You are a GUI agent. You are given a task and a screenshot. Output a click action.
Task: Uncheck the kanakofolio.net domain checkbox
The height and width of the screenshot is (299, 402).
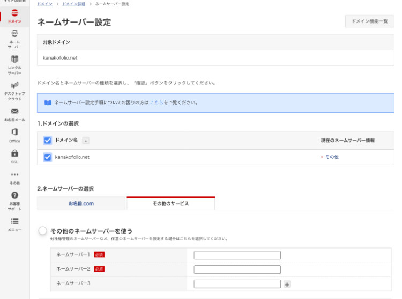tap(47, 157)
